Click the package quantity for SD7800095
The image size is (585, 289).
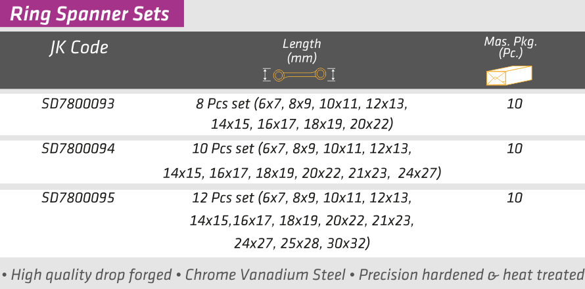click(515, 198)
